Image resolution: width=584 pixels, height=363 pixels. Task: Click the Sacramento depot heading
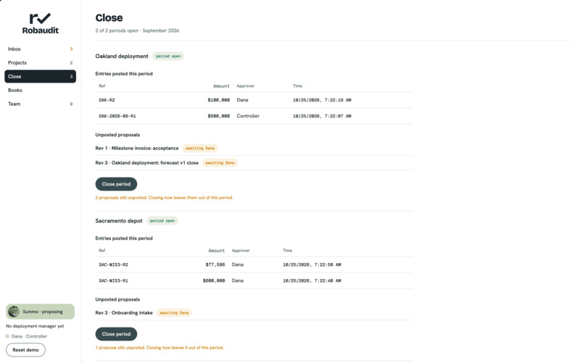119,221
